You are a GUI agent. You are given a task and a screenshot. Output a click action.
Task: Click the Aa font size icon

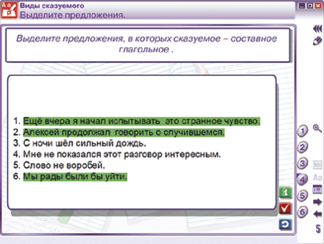tap(318, 177)
